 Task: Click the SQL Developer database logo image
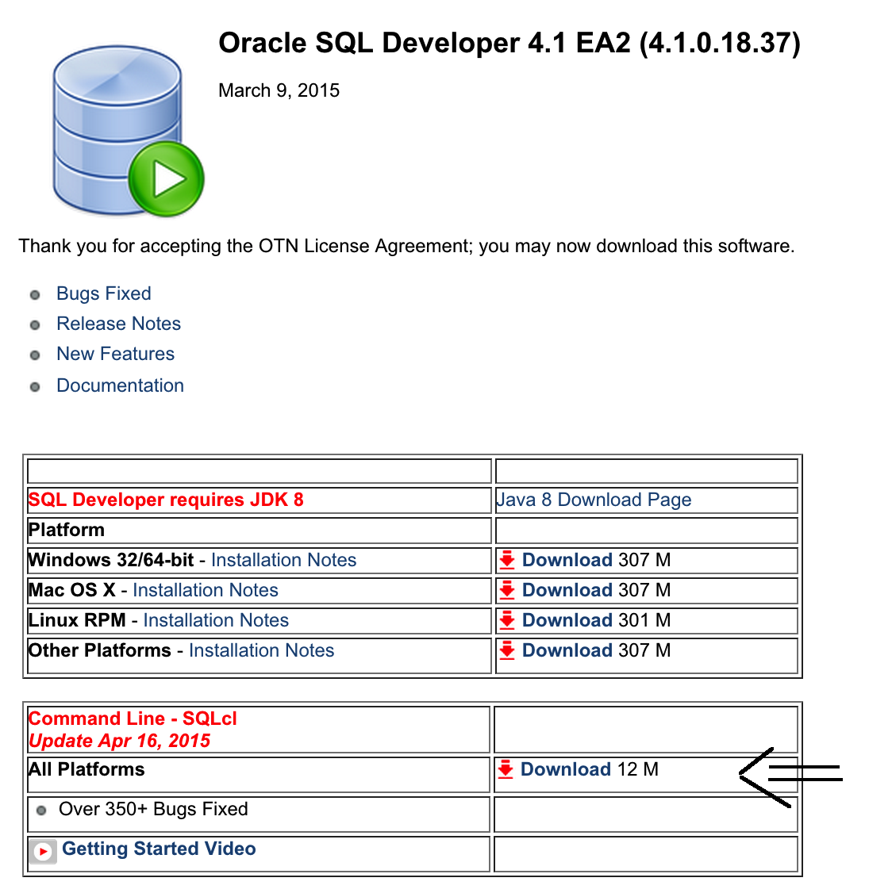click(129, 131)
